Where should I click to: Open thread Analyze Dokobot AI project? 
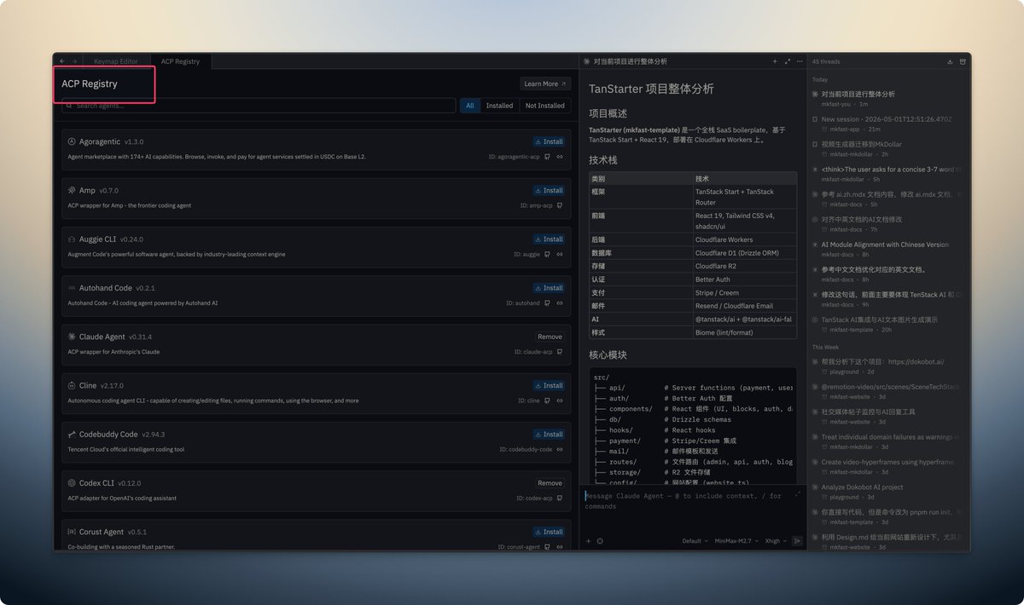click(887, 492)
